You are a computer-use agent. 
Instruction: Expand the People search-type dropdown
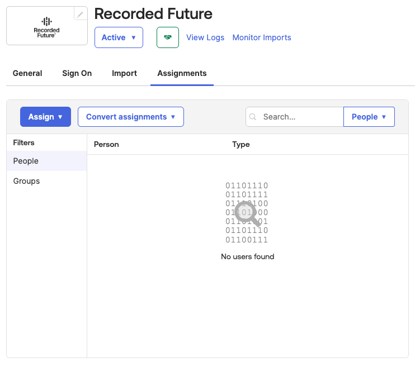(x=369, y=117)
